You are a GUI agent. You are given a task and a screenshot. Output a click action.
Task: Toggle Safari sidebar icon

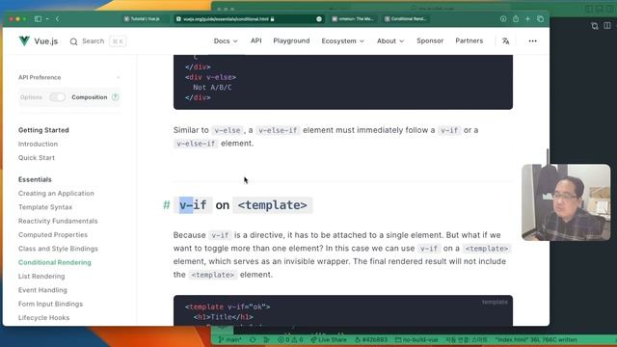pyautogui.click(x=38, y=19)
